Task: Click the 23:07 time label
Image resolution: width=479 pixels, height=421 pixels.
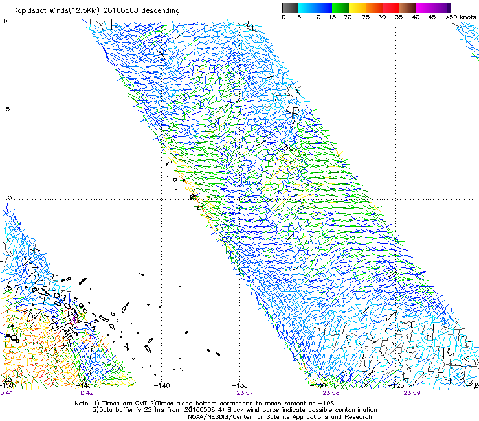Action: tap(245, 393)
